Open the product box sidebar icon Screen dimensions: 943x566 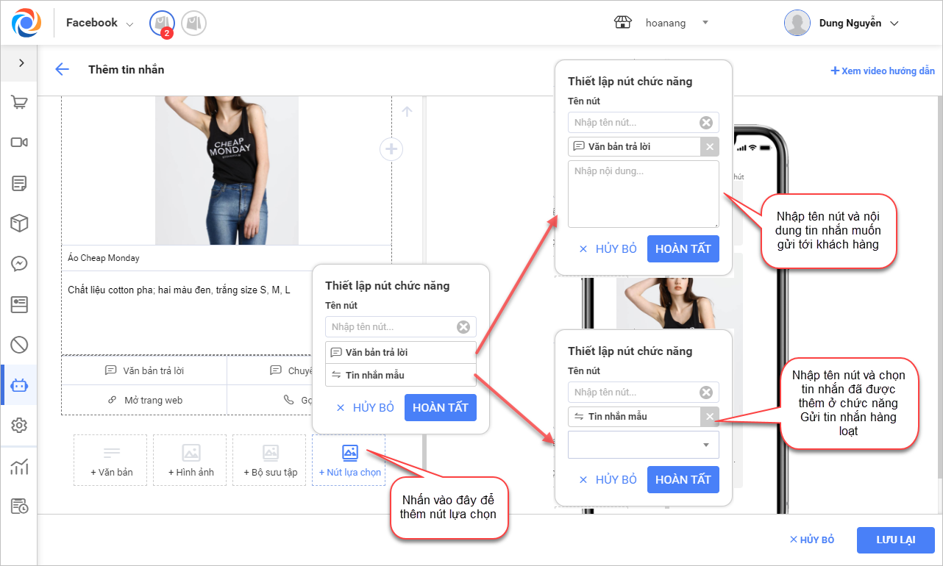click(x=19, y=223)
